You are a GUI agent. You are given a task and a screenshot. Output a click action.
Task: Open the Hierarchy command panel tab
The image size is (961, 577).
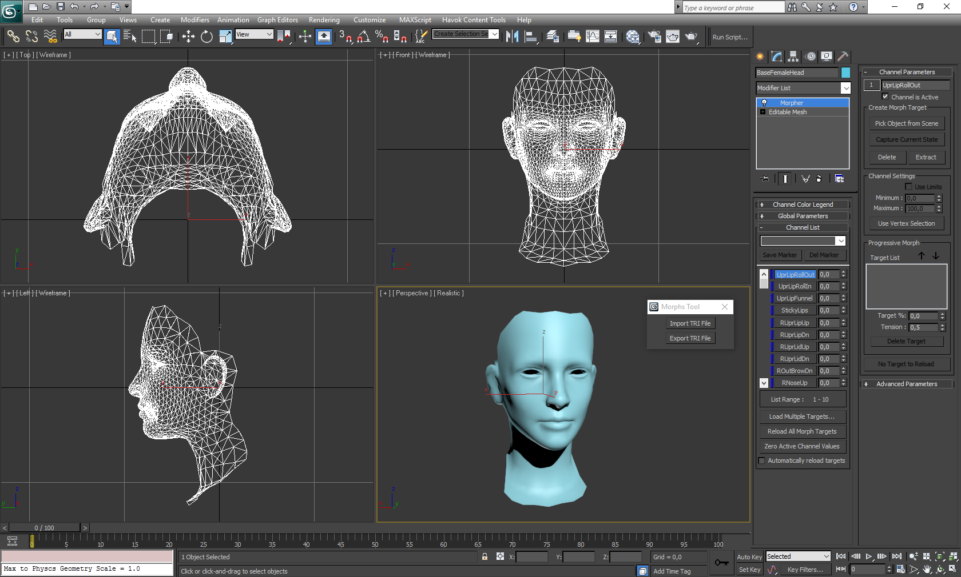click(793, 57)
